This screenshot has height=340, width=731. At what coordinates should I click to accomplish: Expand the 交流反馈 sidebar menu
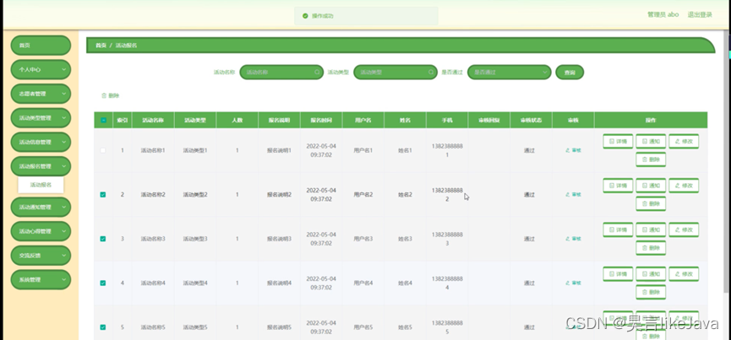[41, 256]
